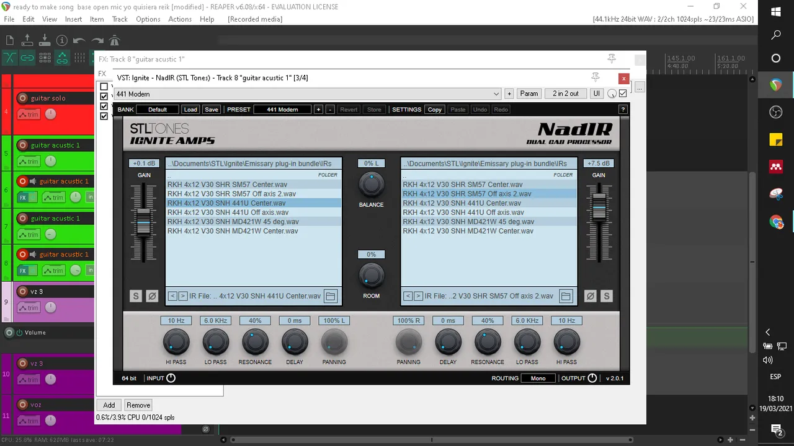Browse IR folder for right cab
794x446 pixels.
coord(566,296)
